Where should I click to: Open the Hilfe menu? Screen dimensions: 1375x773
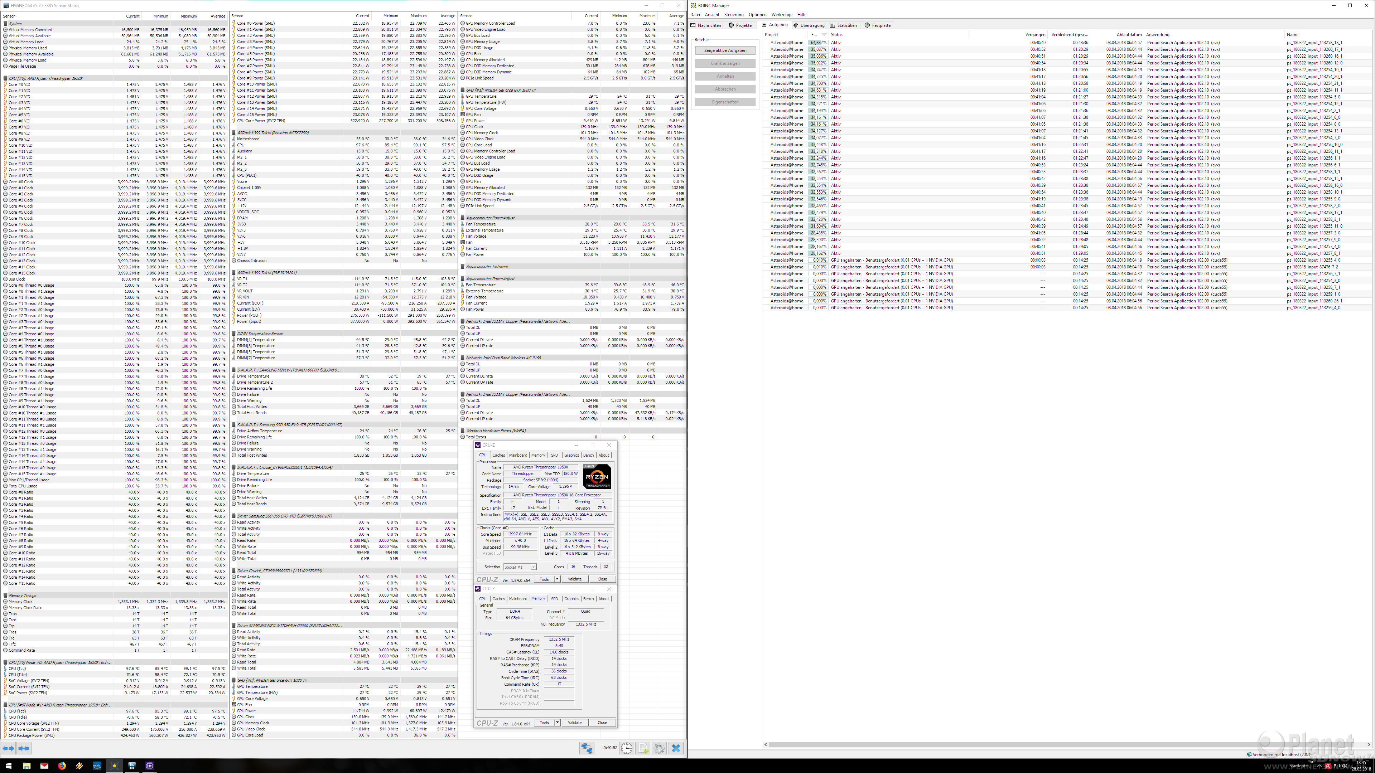[x=802, y=15]
